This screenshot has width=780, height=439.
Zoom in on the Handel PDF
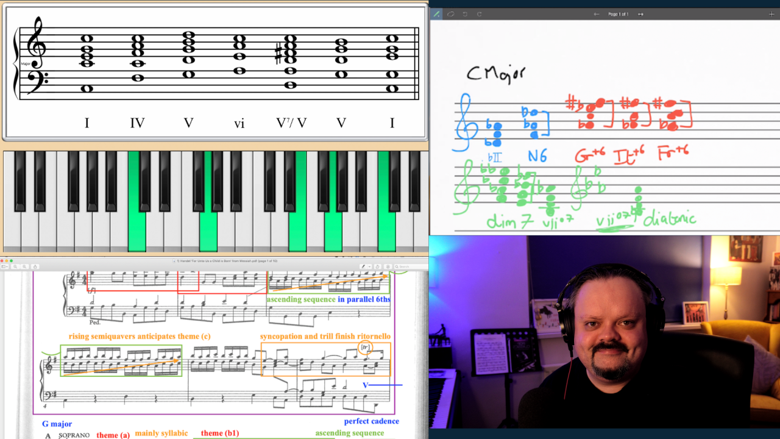(x=25, y=266)
